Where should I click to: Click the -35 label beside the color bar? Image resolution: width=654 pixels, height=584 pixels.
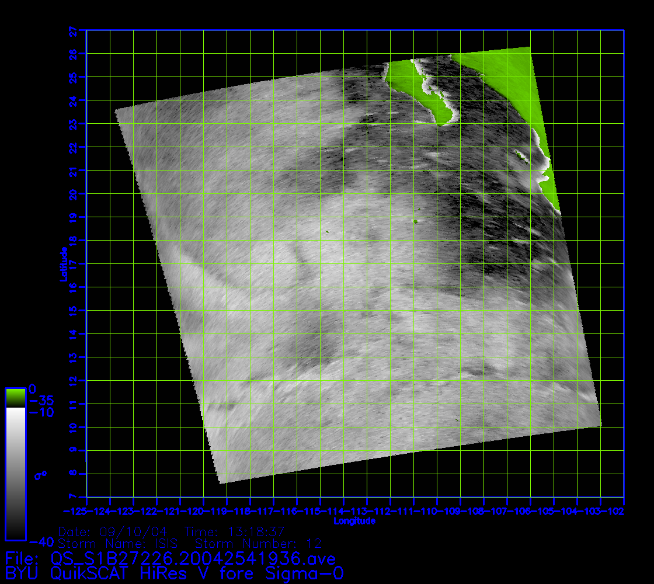[41, 401]
